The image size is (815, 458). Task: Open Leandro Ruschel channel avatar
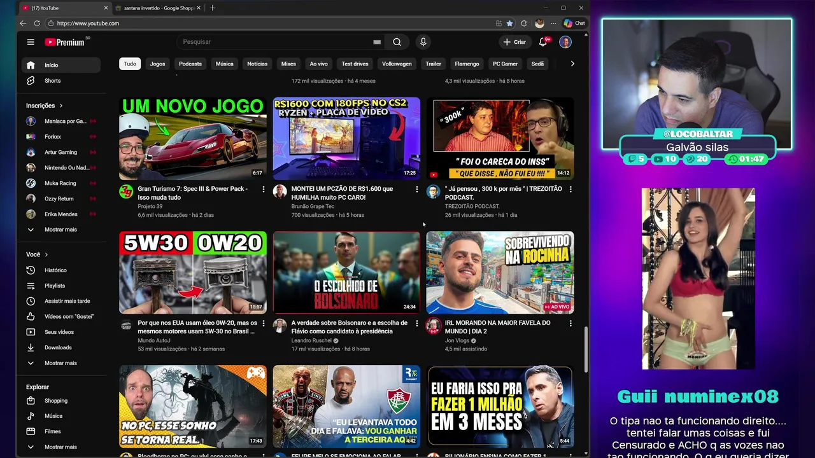click(280, 326)
